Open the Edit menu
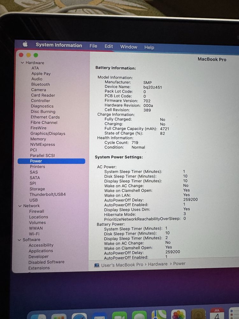Image resolution: width=239 pixels, height=319 pixels. pos(109,46)
